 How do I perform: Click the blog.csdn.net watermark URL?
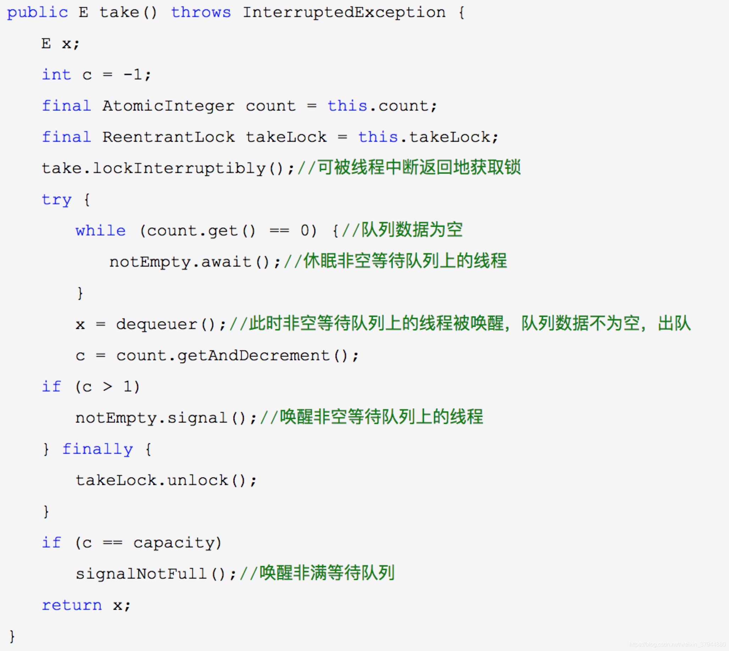[678, 644]
